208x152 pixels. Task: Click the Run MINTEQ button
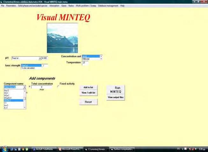[x=116, y=89]
